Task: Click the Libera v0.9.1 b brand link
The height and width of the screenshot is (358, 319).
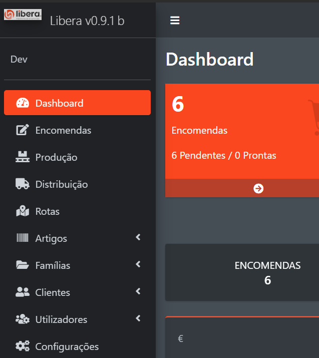Action: pyautogui.click(x=87, y=21)
